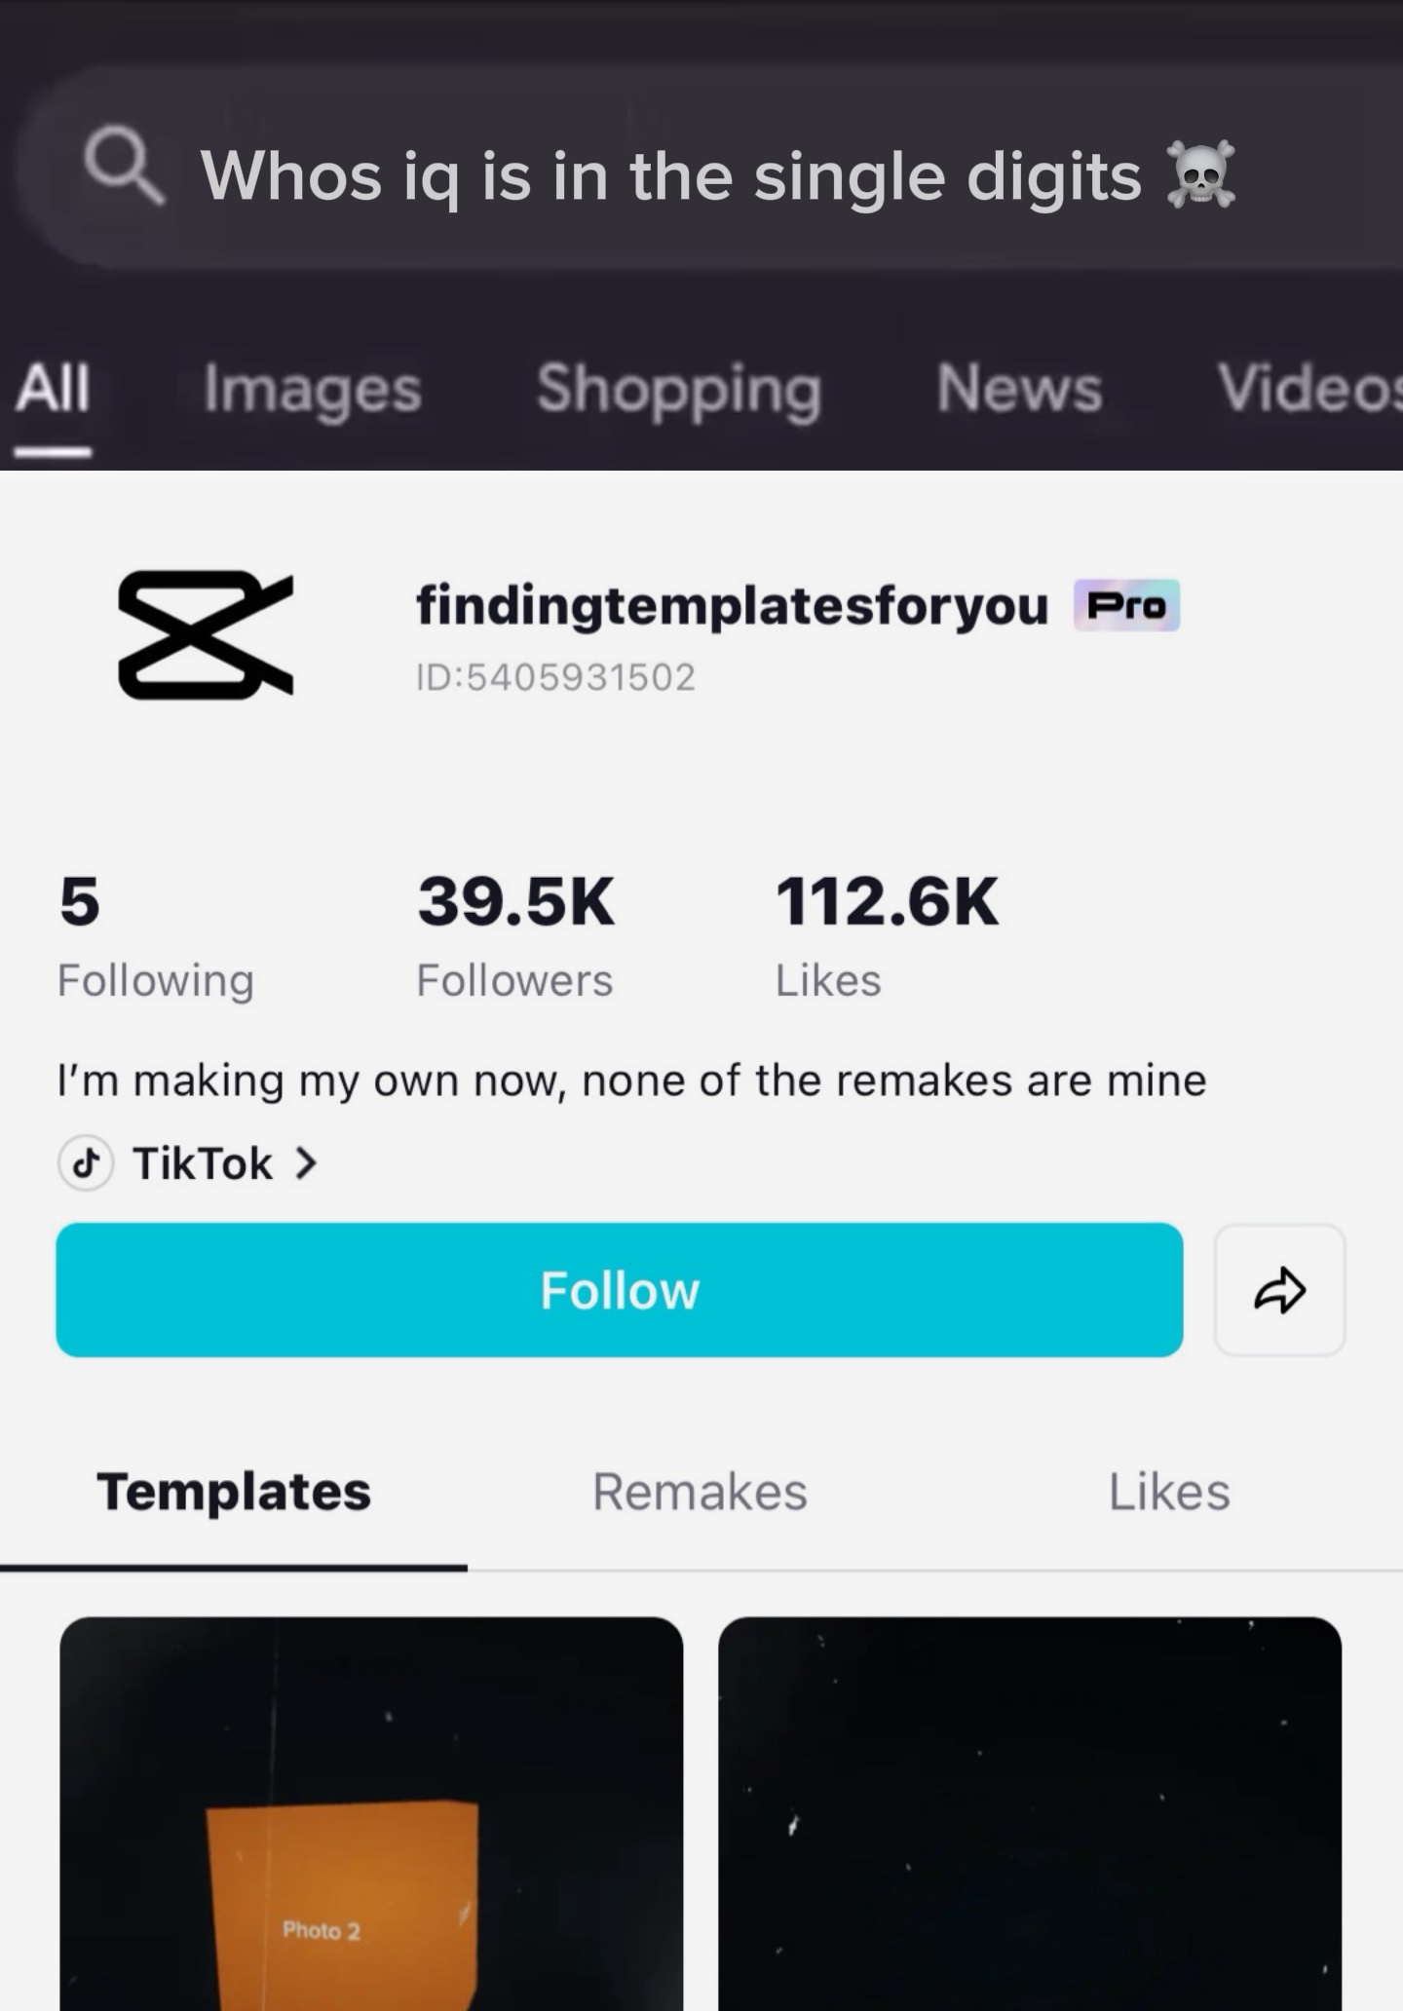Viewport: 1403px width, 2011px height.
Task: Switch to the Images search tab
Action: (312, 389)
